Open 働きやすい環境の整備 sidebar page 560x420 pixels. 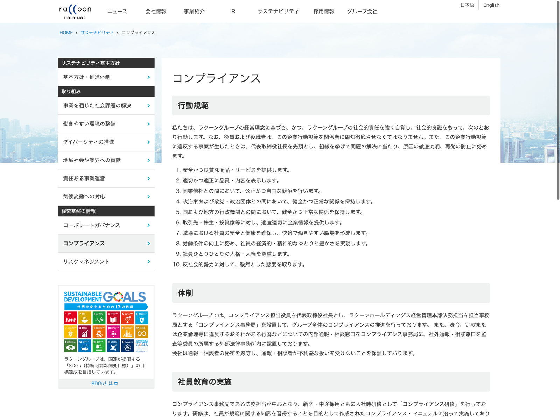(89, 124)
